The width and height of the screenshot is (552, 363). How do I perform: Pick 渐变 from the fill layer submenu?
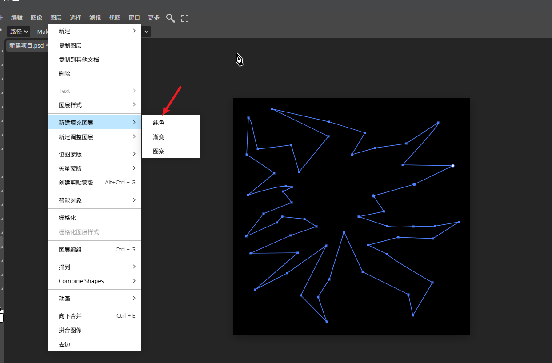tap(171, 137)
